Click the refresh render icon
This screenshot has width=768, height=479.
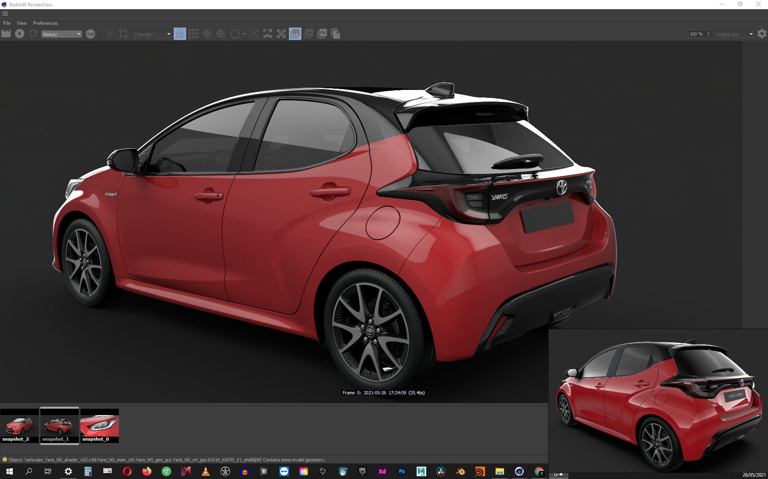pyautogui.click(x=33, y=34)
